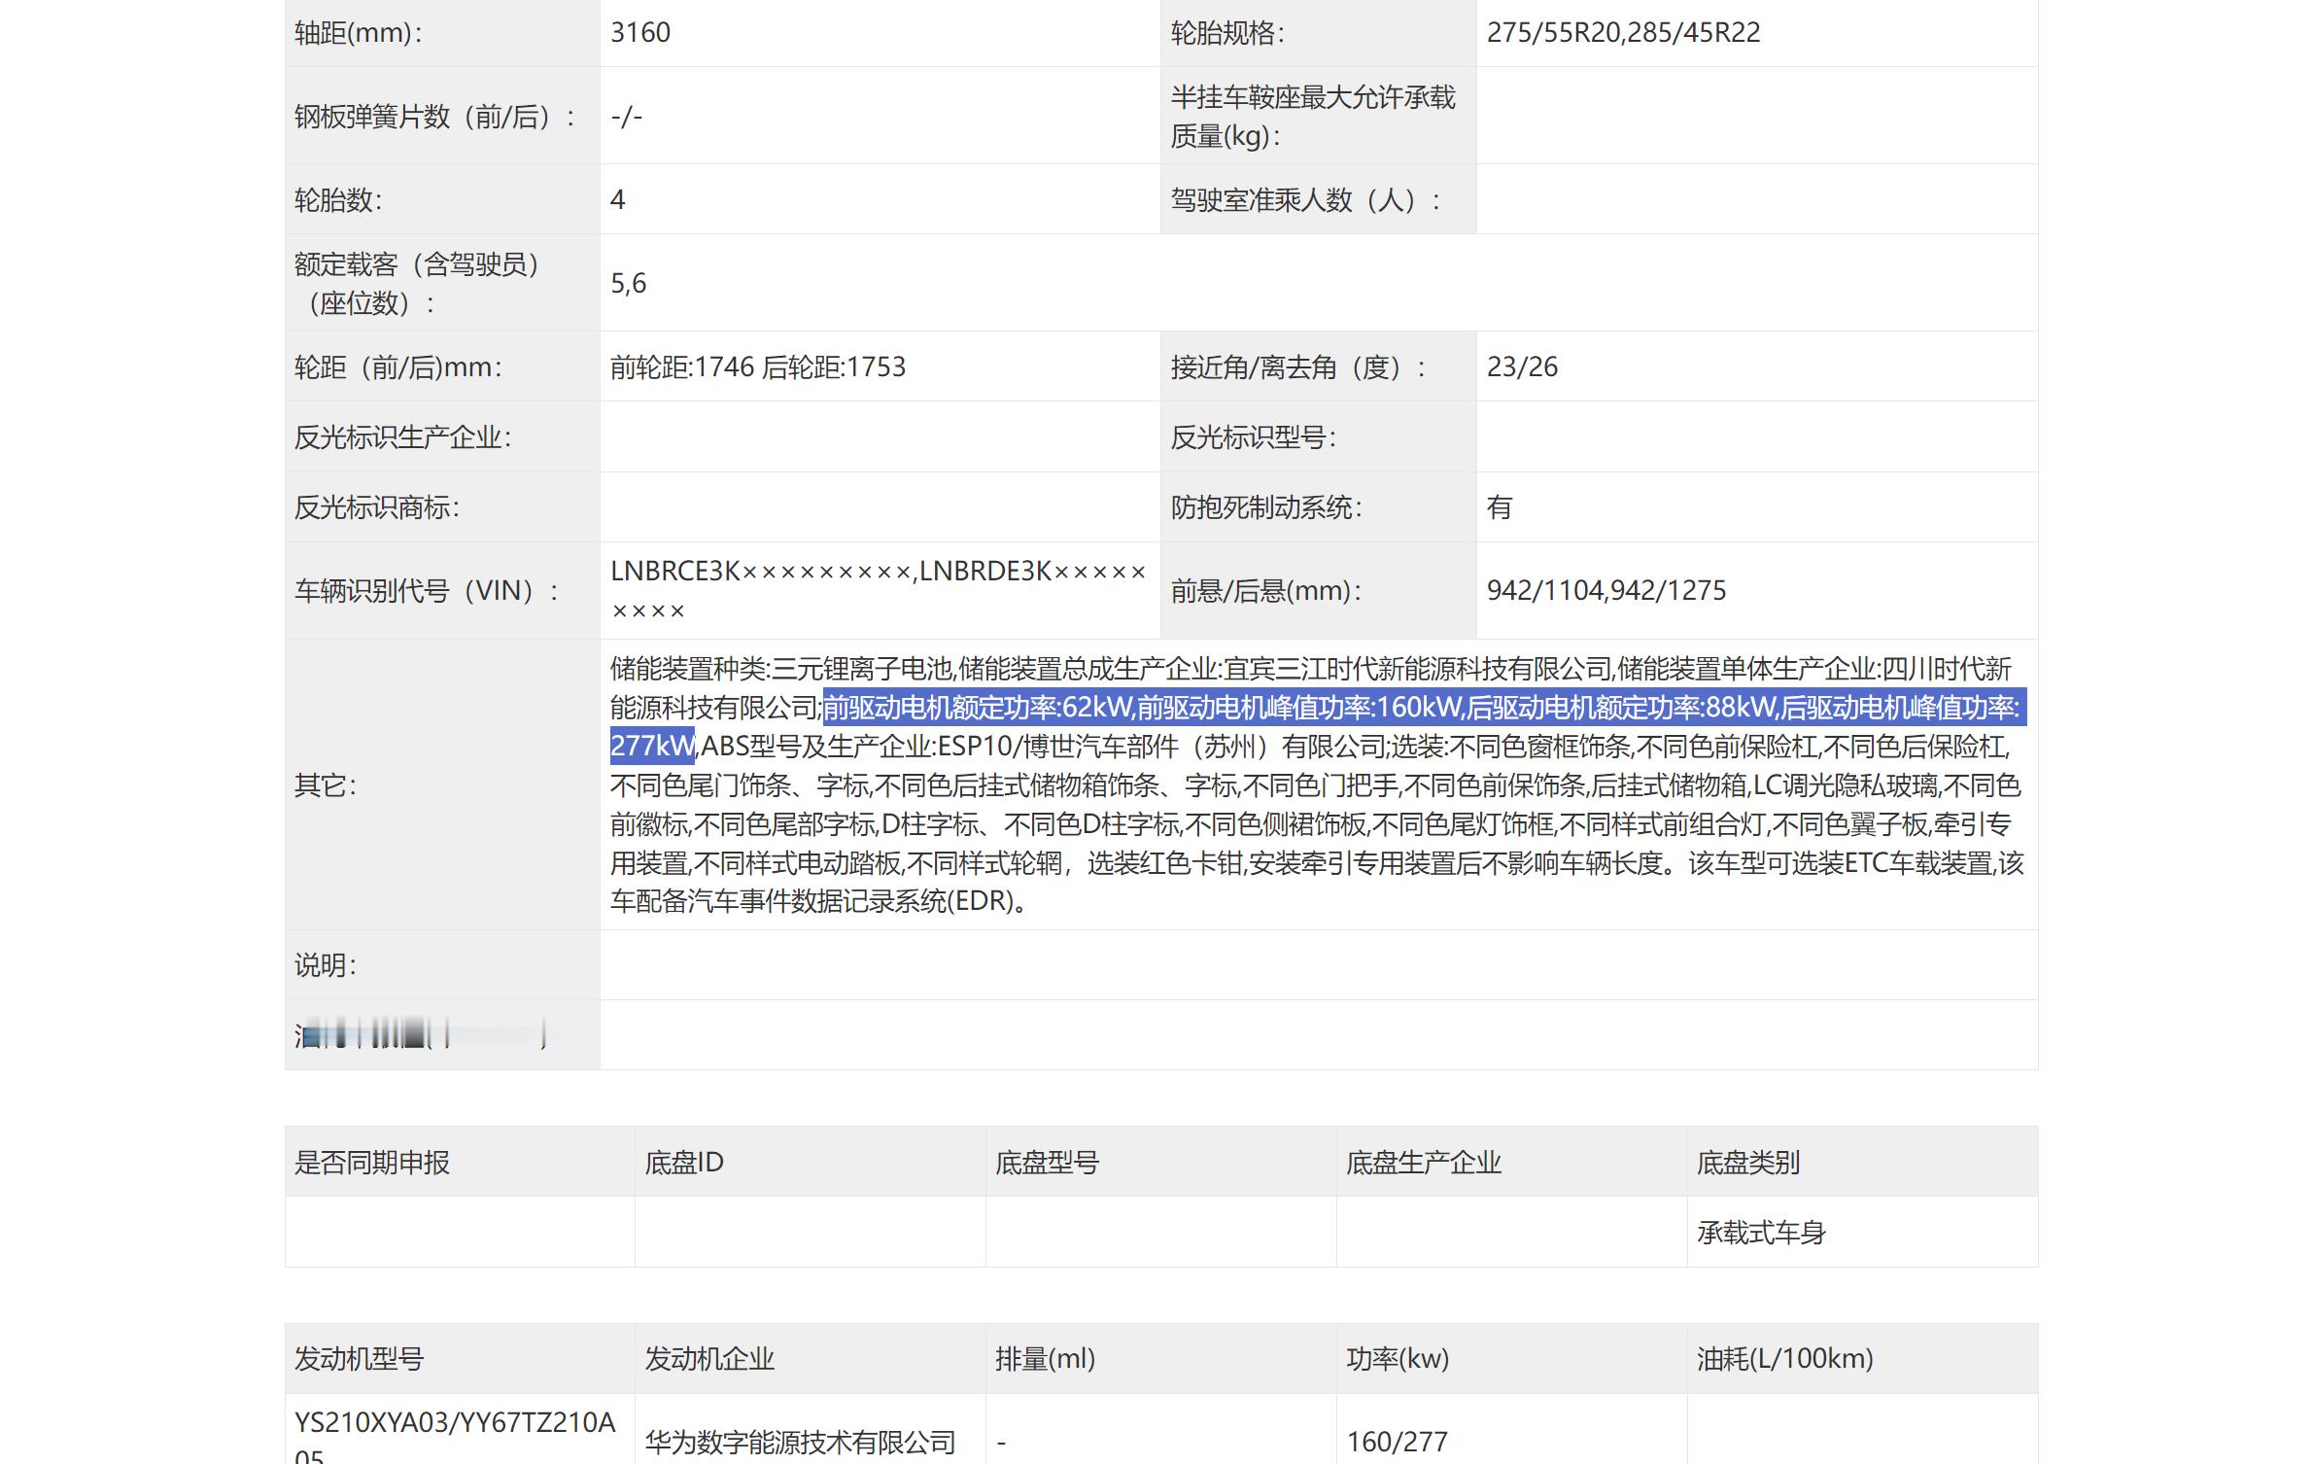Image resolution: width=2313 pixels, height=1464 pixels.
Task: Click the text ending 汽车事件数据记录系统(EDR)。
Action: (x=859, y=901)
